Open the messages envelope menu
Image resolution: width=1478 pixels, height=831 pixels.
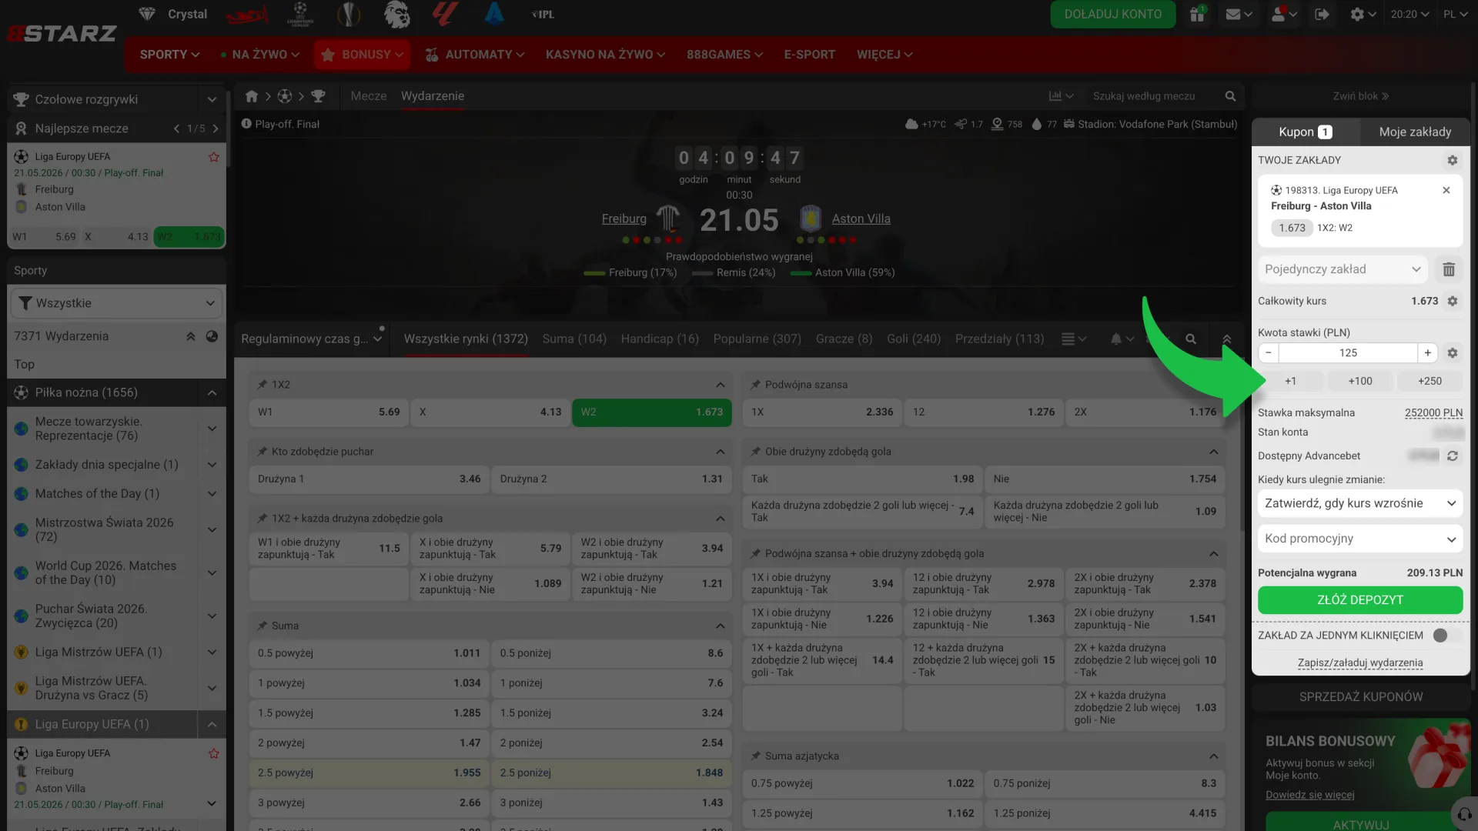[1239, 14]
